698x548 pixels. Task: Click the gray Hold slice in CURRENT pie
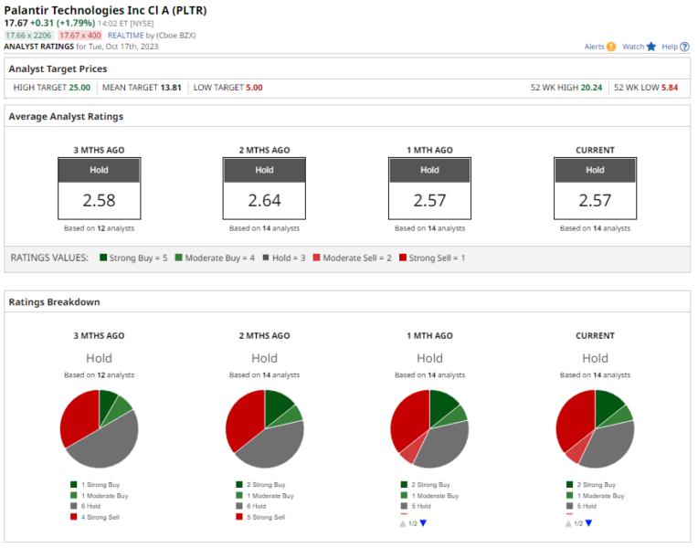(x=610, y=445)
